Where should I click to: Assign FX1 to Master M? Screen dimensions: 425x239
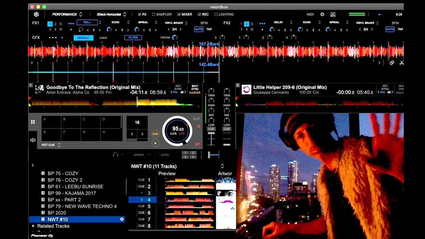tap(60, 29)
